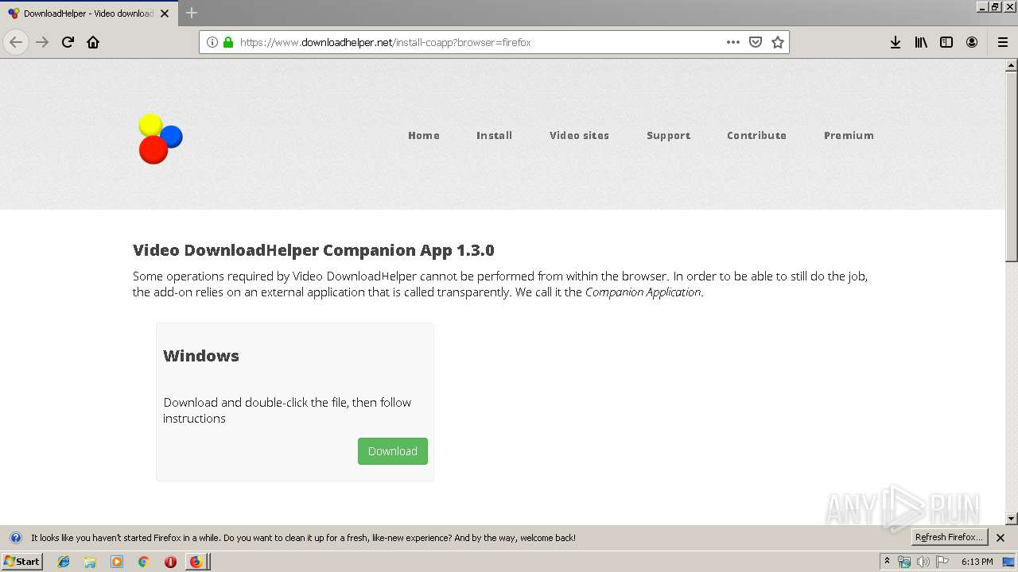
Task: Bookmark this page with the star
Action: coord(778,42)
